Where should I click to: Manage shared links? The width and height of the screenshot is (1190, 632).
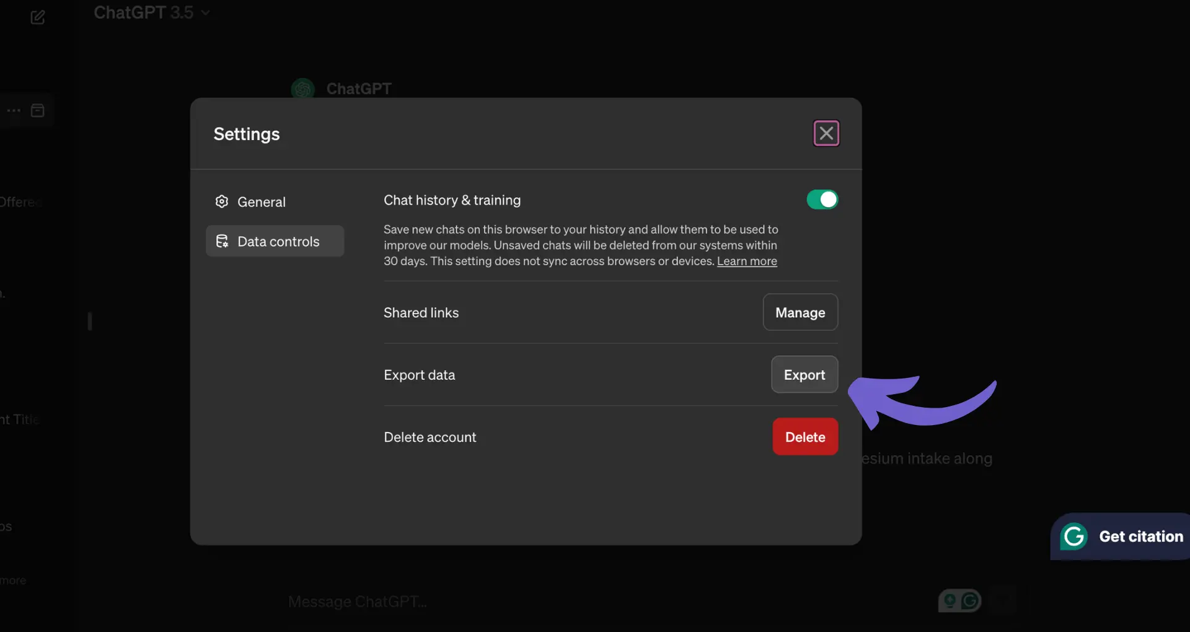click(800, 312)
